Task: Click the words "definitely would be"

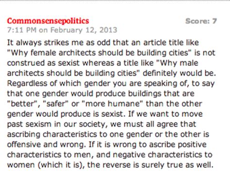Action: [179, 73]
